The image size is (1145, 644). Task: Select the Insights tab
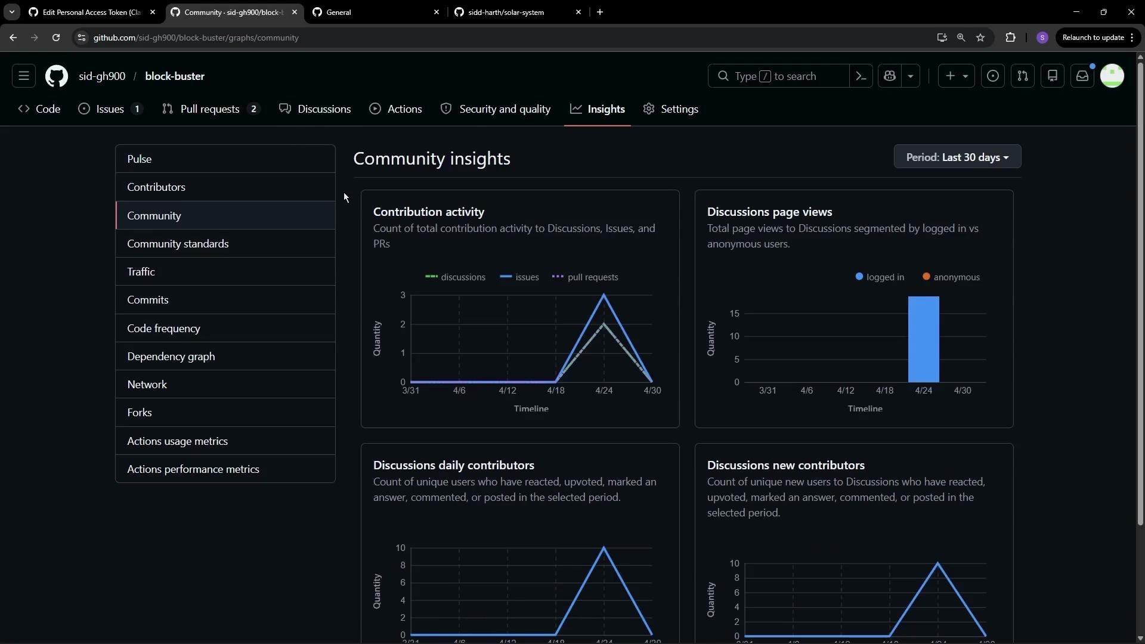coord(598,109)
